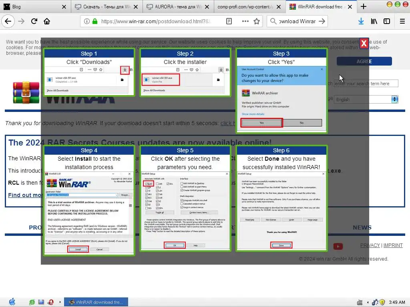Close the installation steps overlay with the red X
This screenshot has width=410, height=307.
(364, 43)
